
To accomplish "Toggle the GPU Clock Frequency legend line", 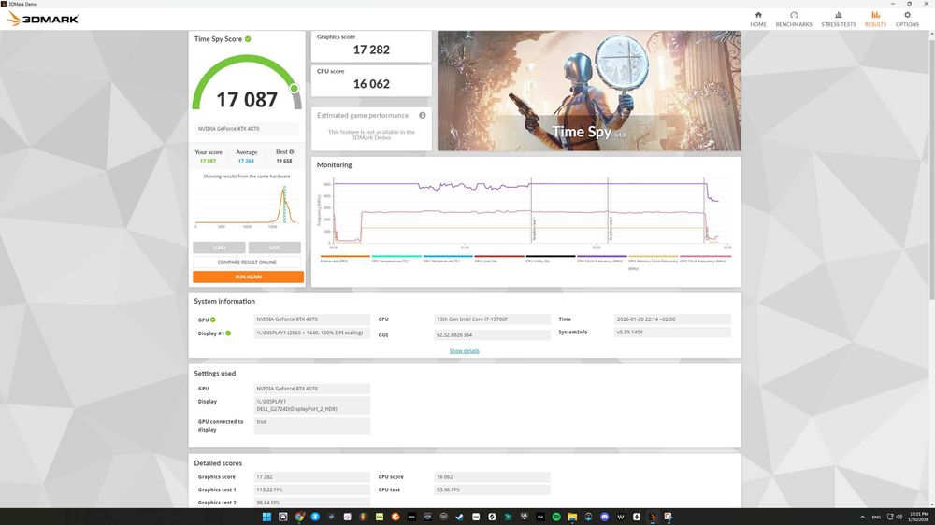I will pyautogui.click(x=705, y=259).
